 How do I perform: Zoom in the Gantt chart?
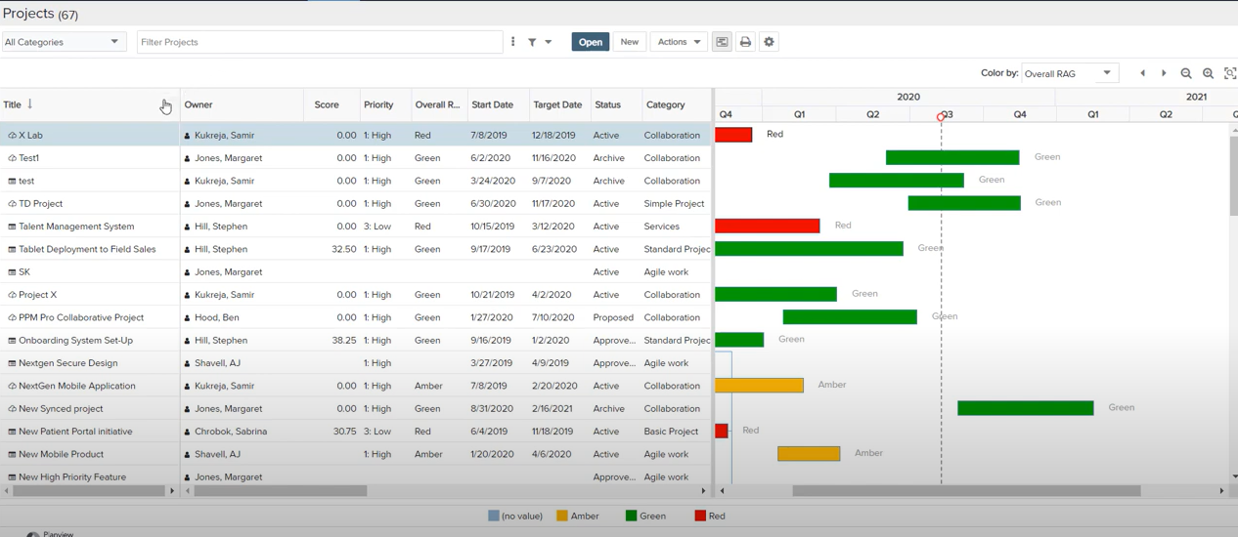click(x=1208, y=73)
